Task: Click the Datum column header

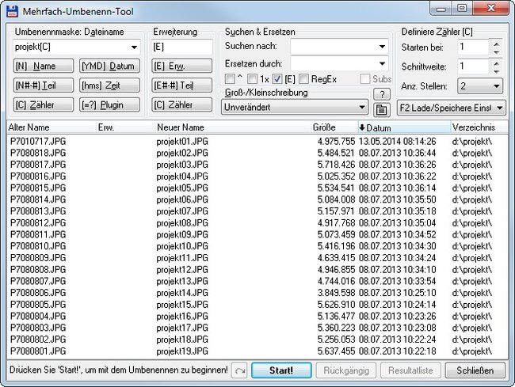Action: coord(404,127)
